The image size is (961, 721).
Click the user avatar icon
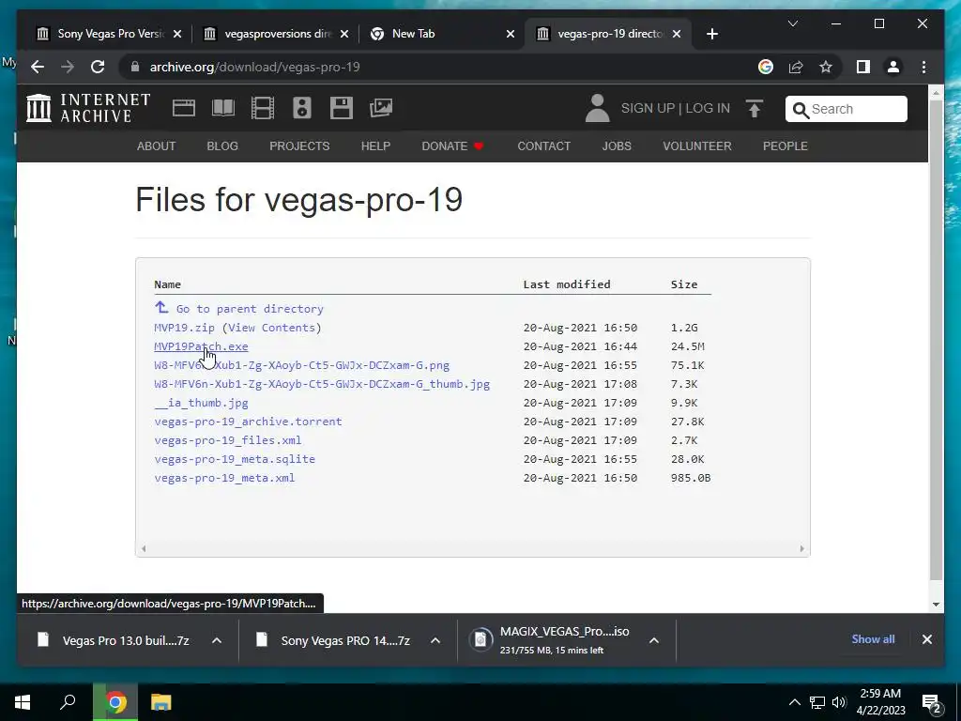[x=597, y=108]
